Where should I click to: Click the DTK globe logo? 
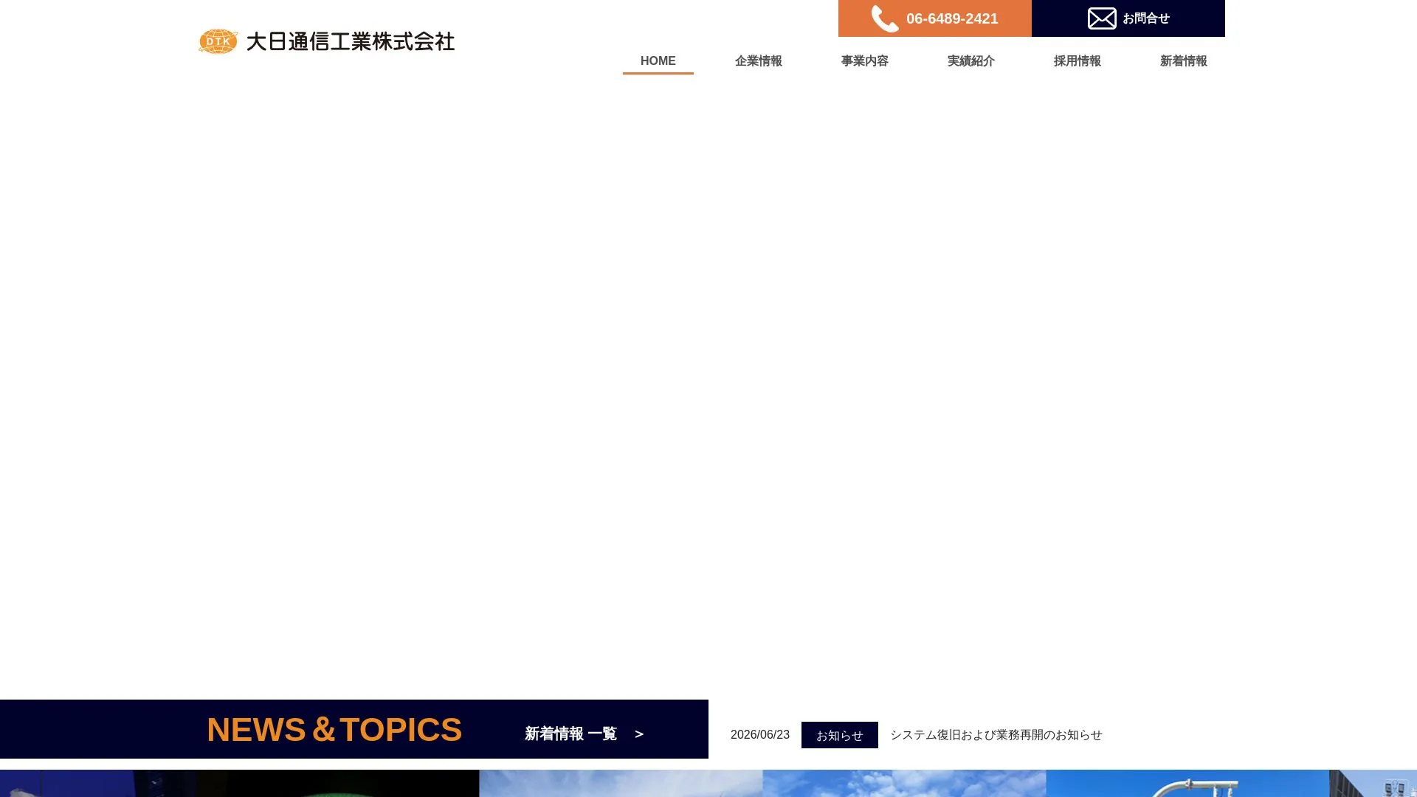pos(218,41)
